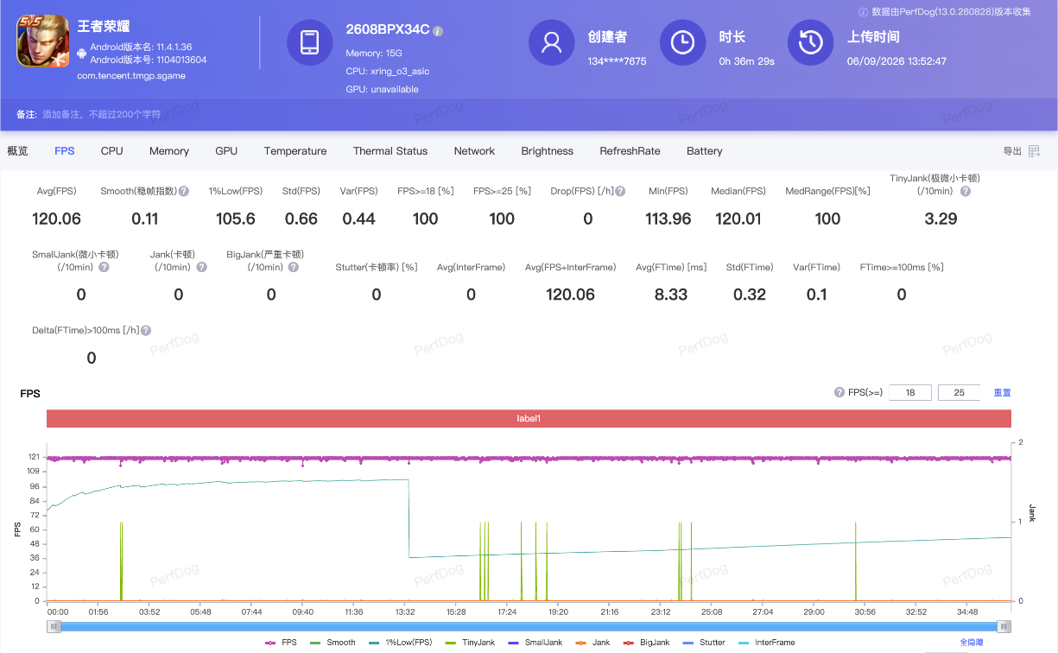This screenshot has width=1058, height=653.
Task: Click TinyJank value 3.29
Action: (x=941, y=219)
